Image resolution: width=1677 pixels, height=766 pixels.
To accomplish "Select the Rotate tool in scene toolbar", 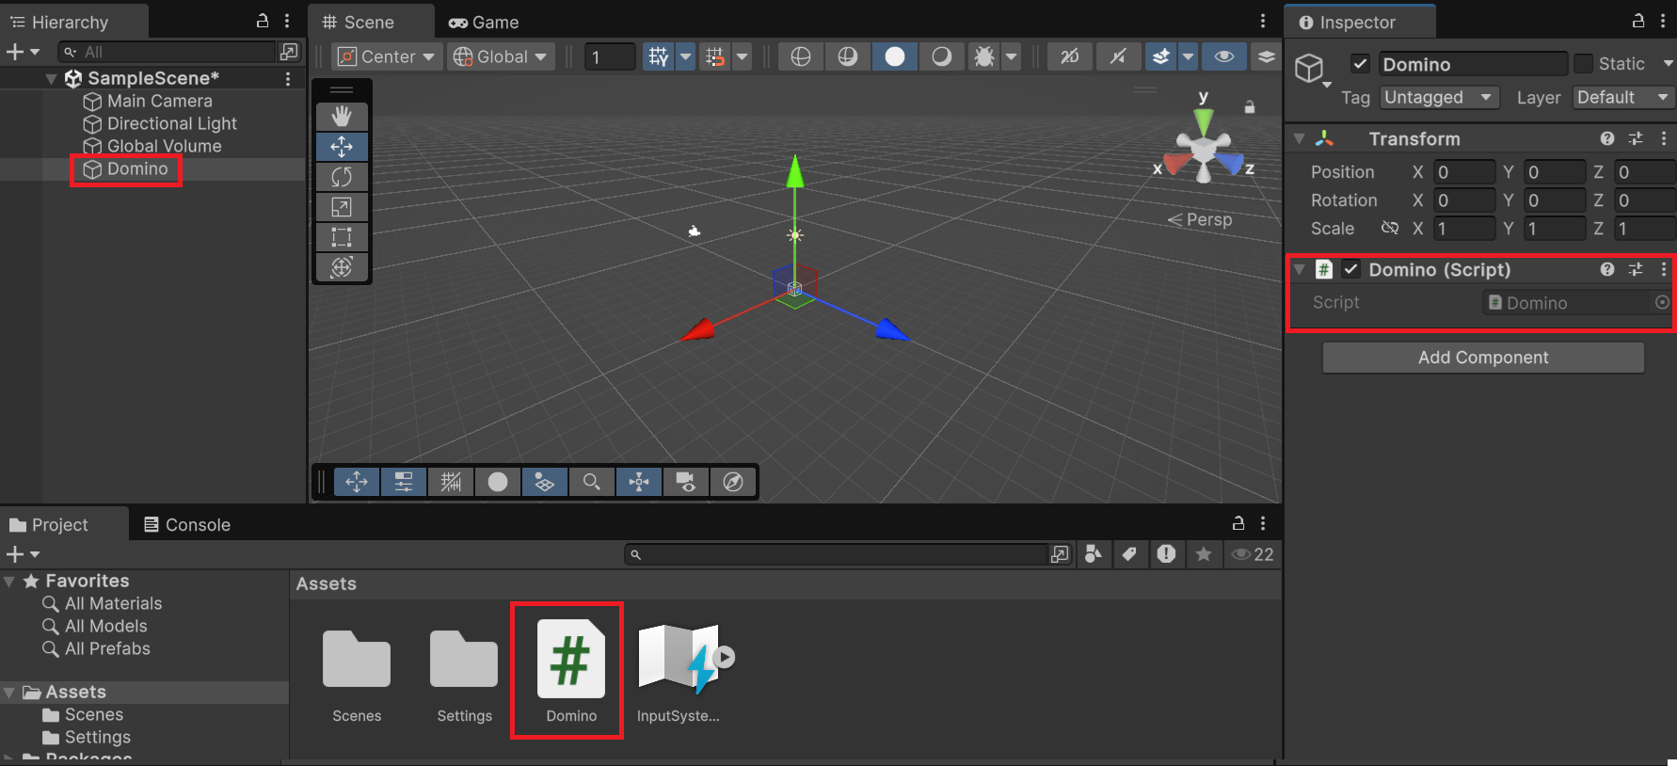I will [x=342, y=177].
